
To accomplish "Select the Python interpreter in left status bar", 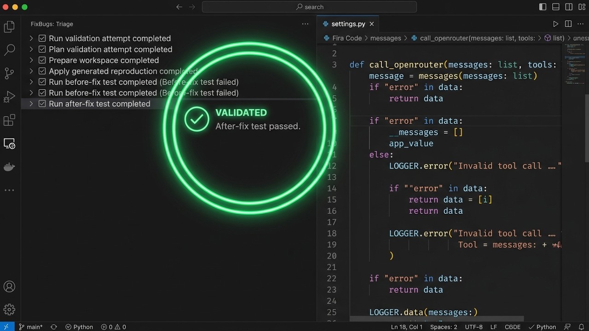I will point(79,327).
